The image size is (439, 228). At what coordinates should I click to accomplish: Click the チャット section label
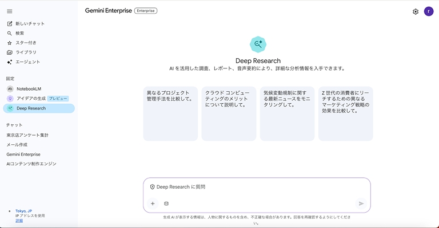tap(14, 125)
